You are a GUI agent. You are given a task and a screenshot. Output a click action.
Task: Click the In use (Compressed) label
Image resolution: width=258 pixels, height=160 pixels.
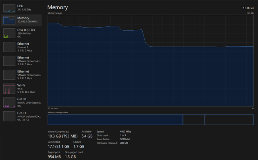58,131
